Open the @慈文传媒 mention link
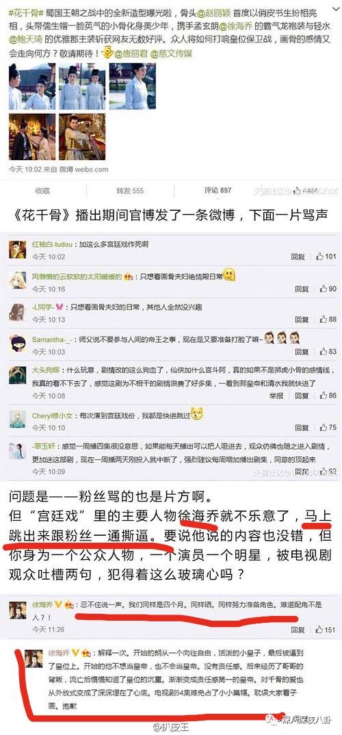Image resolution: width=342 pixels, height=735 pixels. 171,54
